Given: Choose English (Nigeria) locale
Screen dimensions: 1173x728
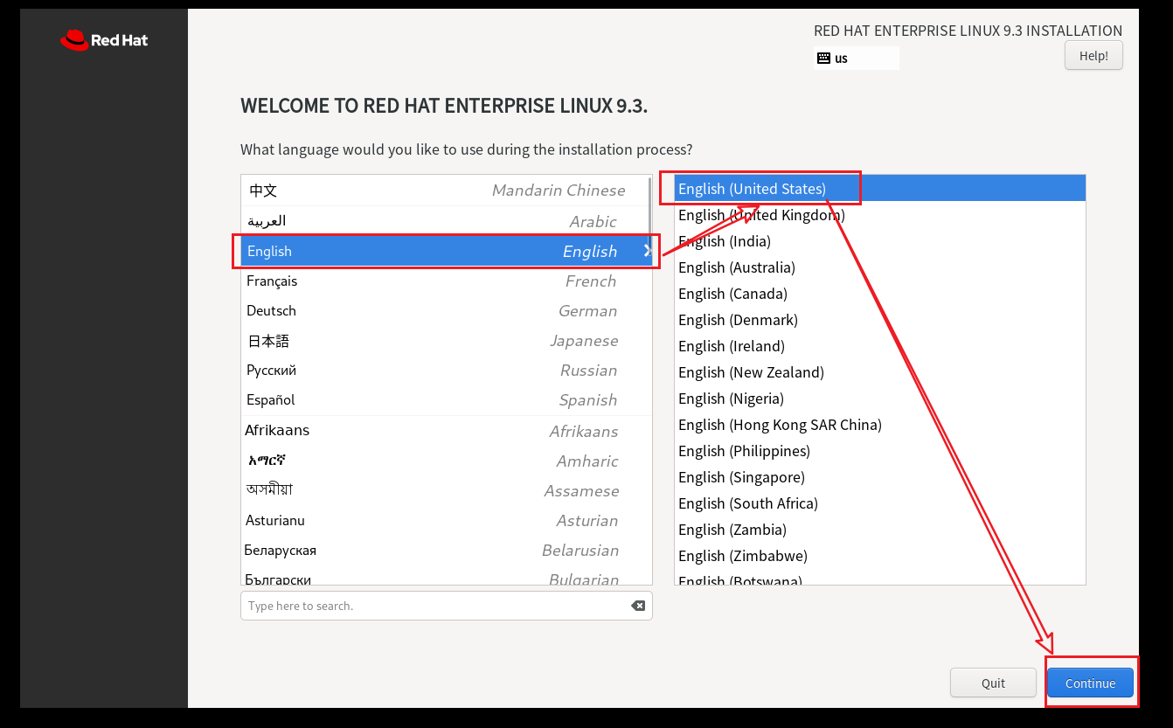Looking at the screenshot, I should (x=880, y=398).
